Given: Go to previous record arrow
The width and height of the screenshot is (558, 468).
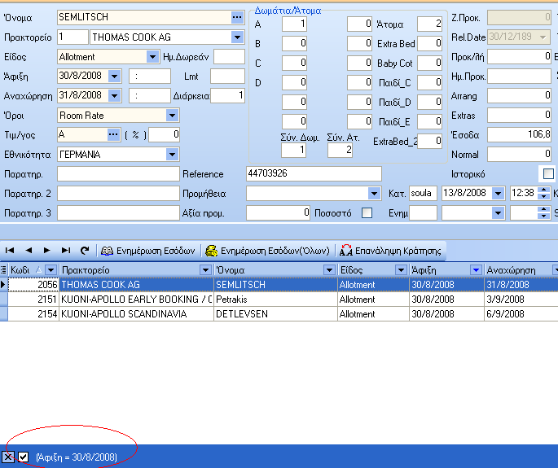Looking at the screenshot, I should 29,251.
